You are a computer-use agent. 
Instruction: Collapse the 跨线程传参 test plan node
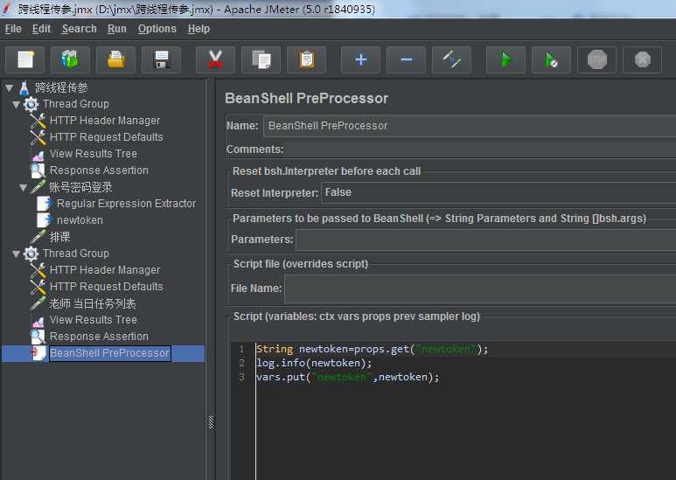[9, 88]
